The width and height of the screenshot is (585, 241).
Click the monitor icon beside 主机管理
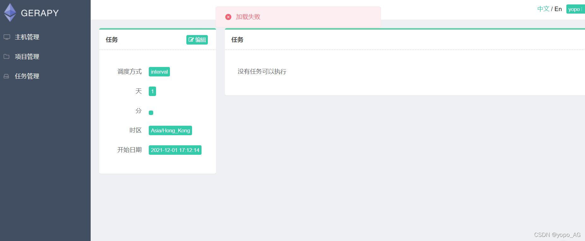pos(7,37)
